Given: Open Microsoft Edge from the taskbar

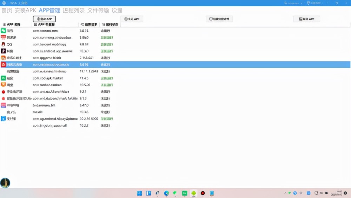Looking at the screenshot, I should [x=166, y=193].
